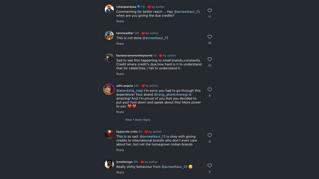Viewport: 319px width, 179px height.
Task: Open rohanpandyaa's profile picture
Action: click(x=109, y=9)
